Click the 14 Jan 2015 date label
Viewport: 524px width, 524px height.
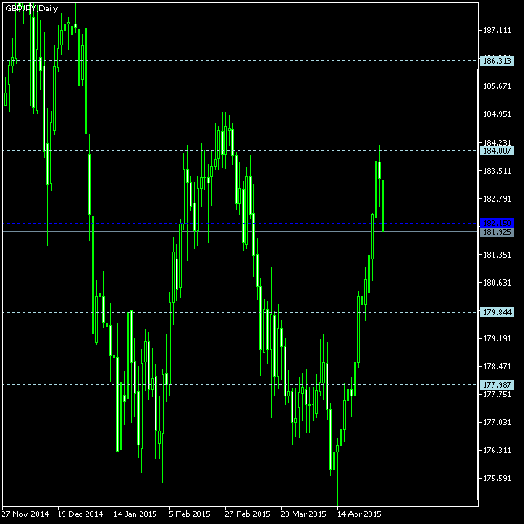point(135,514)
